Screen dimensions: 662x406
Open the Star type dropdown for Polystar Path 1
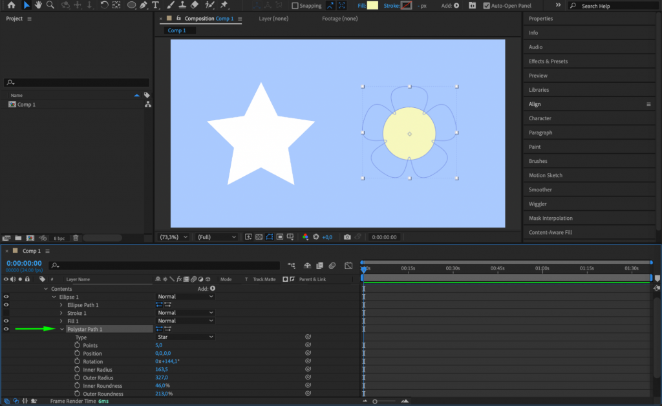click(x=184, y=336)
